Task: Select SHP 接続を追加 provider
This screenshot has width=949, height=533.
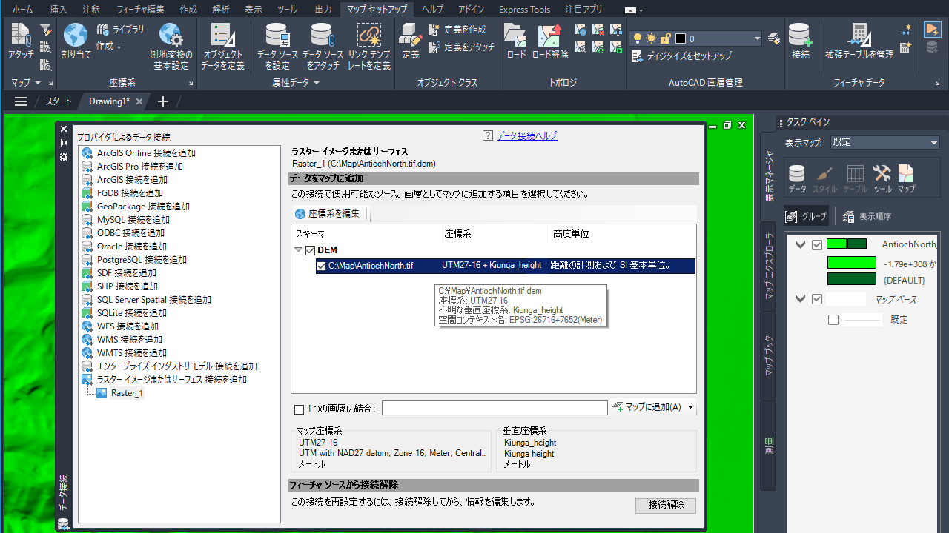Action: pos(120,286)
